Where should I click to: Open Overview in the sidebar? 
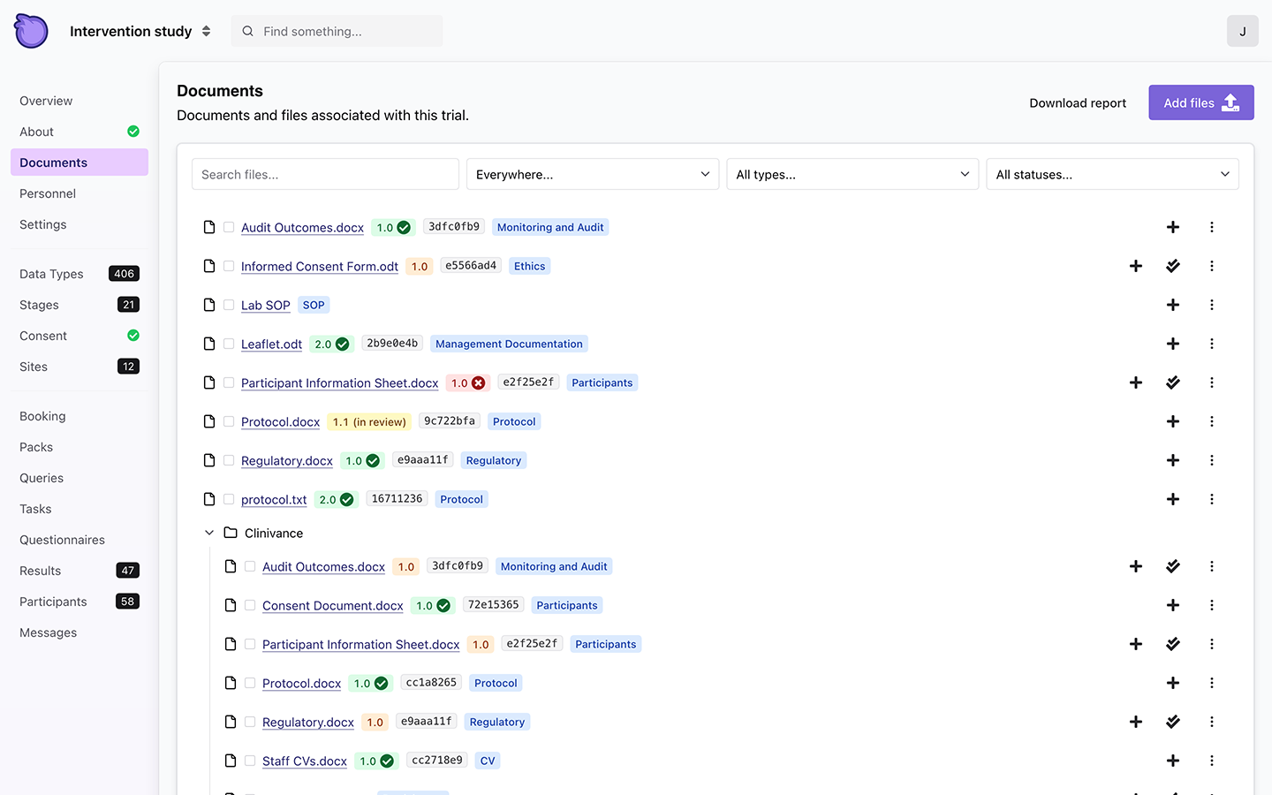46,101
